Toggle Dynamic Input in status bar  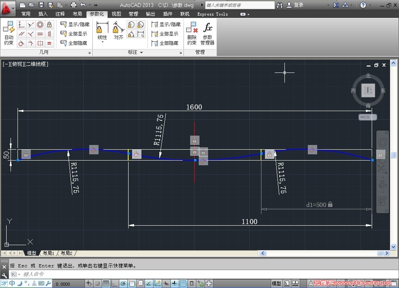pos(166,283)
